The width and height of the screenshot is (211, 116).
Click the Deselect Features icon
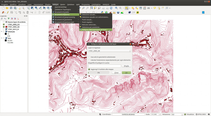coord(133,8)
